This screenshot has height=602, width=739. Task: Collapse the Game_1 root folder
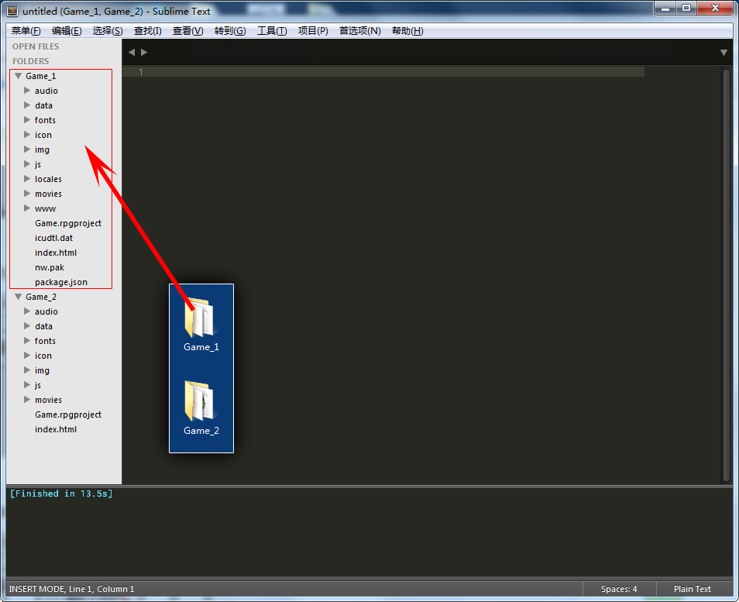[19, 76]
